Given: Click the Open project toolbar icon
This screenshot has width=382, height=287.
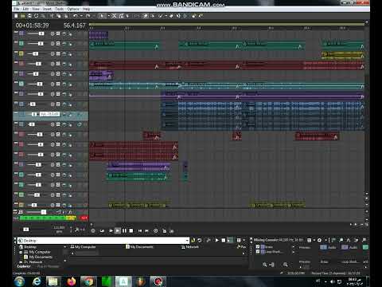Looking at the screenshot, I should (23, 16).
